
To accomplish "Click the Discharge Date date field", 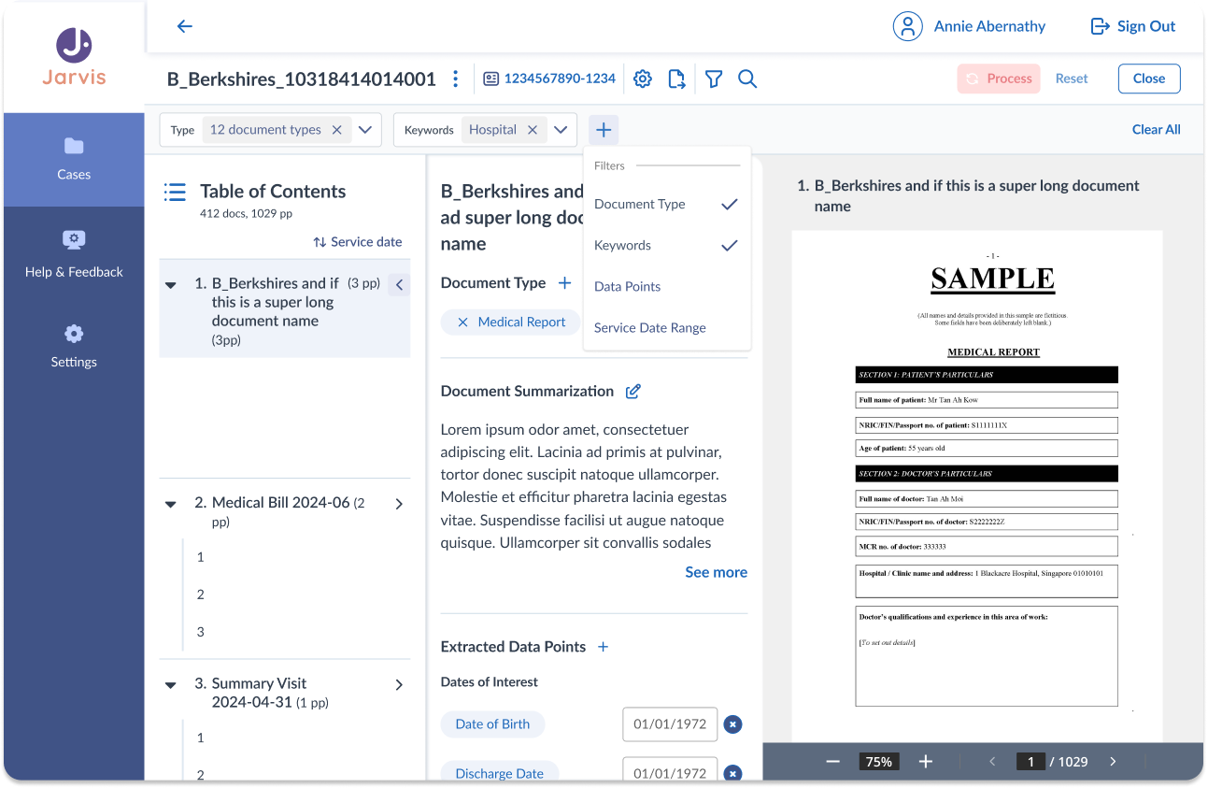I will pos(670,769).
